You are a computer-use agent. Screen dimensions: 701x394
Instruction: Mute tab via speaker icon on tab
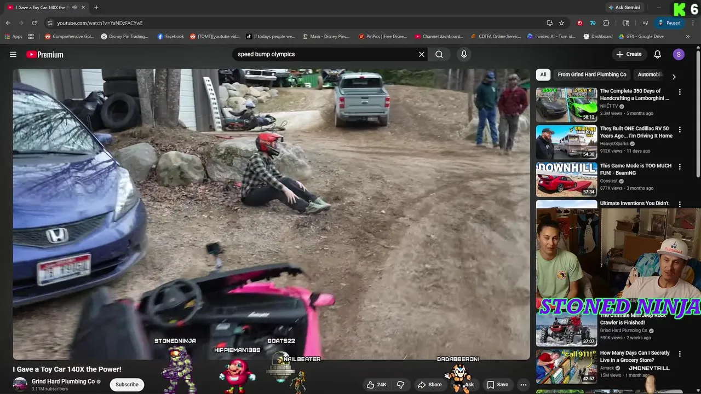coord(74,7)
